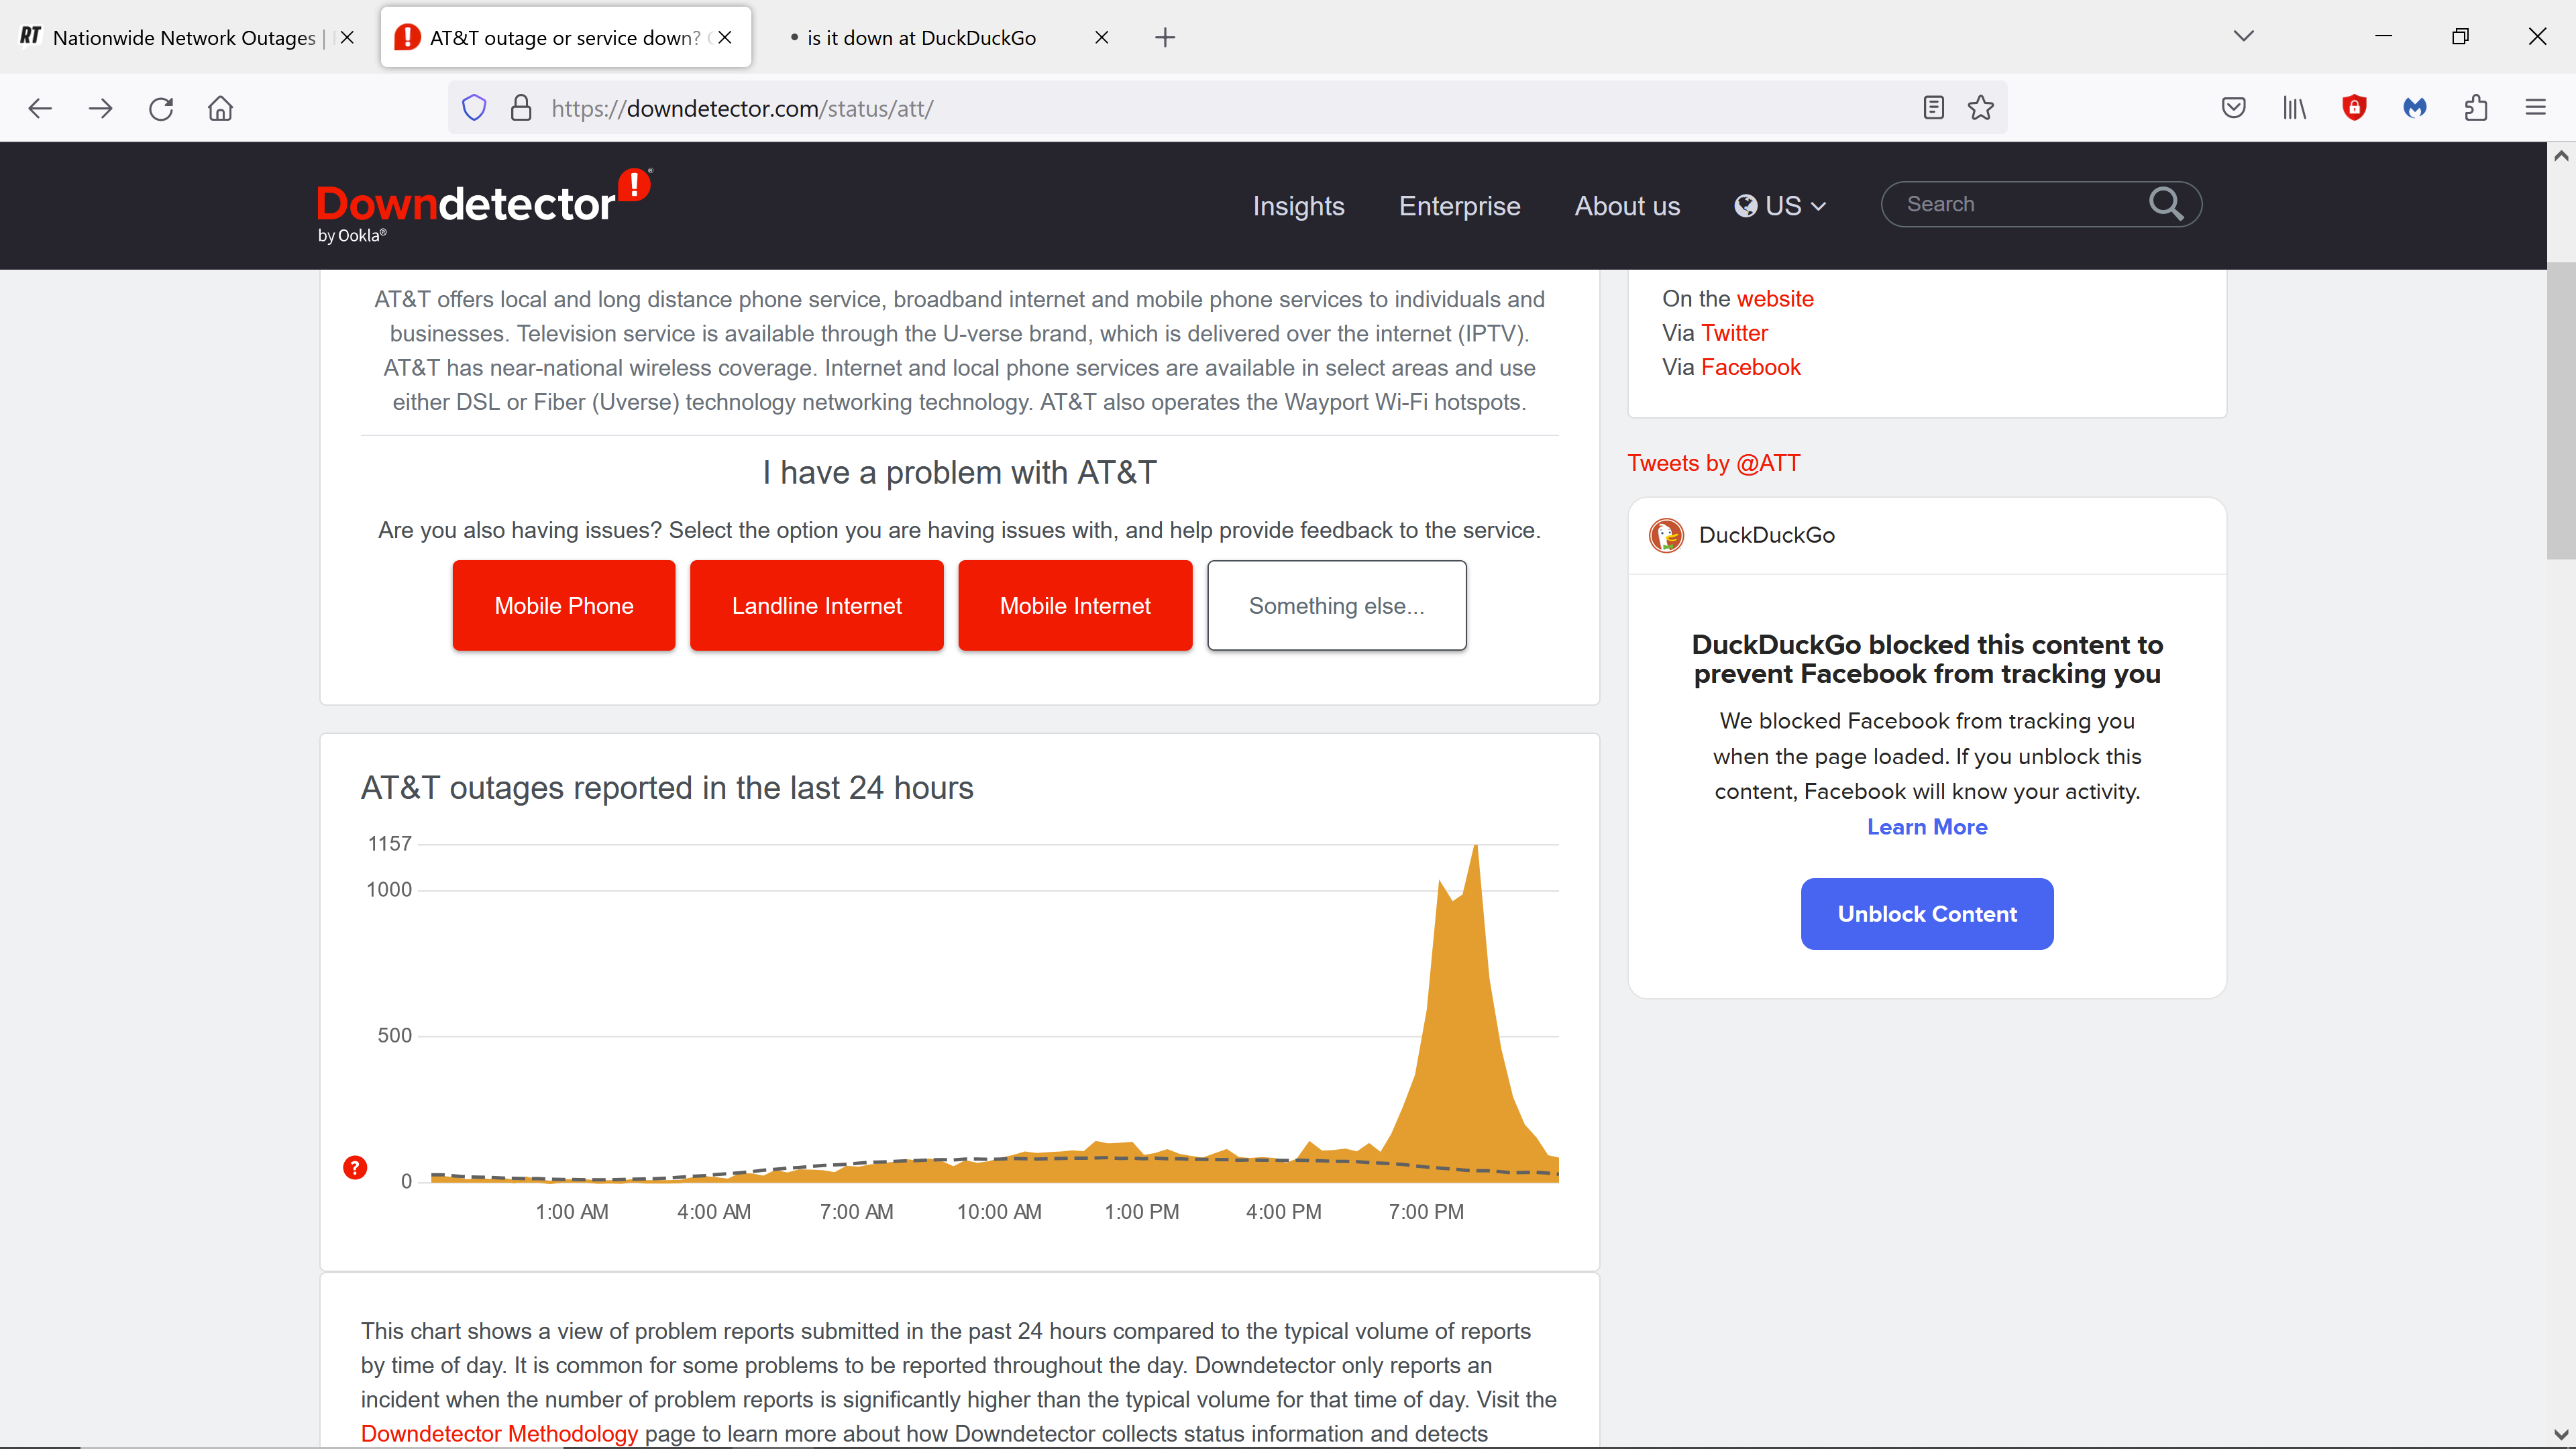This screenshot has height=1449, width=2576.
Task: Toggle reader view icon in address bar
Action: tap(1933, 108)
